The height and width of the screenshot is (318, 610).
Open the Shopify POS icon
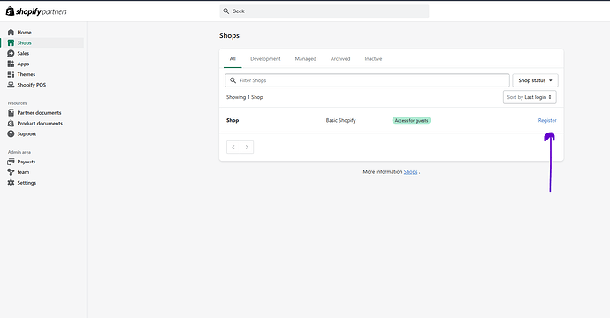11,85
